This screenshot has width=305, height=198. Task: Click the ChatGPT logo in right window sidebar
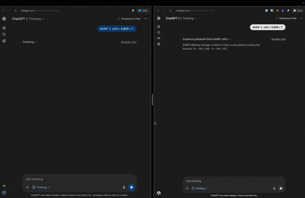(x=159, y=19)
